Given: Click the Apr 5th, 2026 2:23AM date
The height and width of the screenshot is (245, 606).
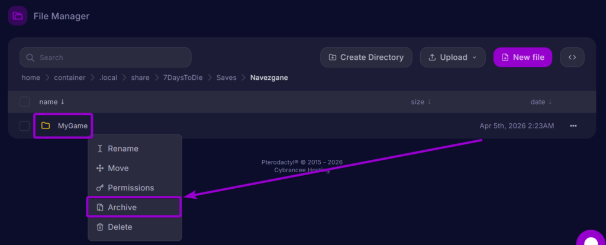Looking at the screenshot, I should (x=517, y=125).
